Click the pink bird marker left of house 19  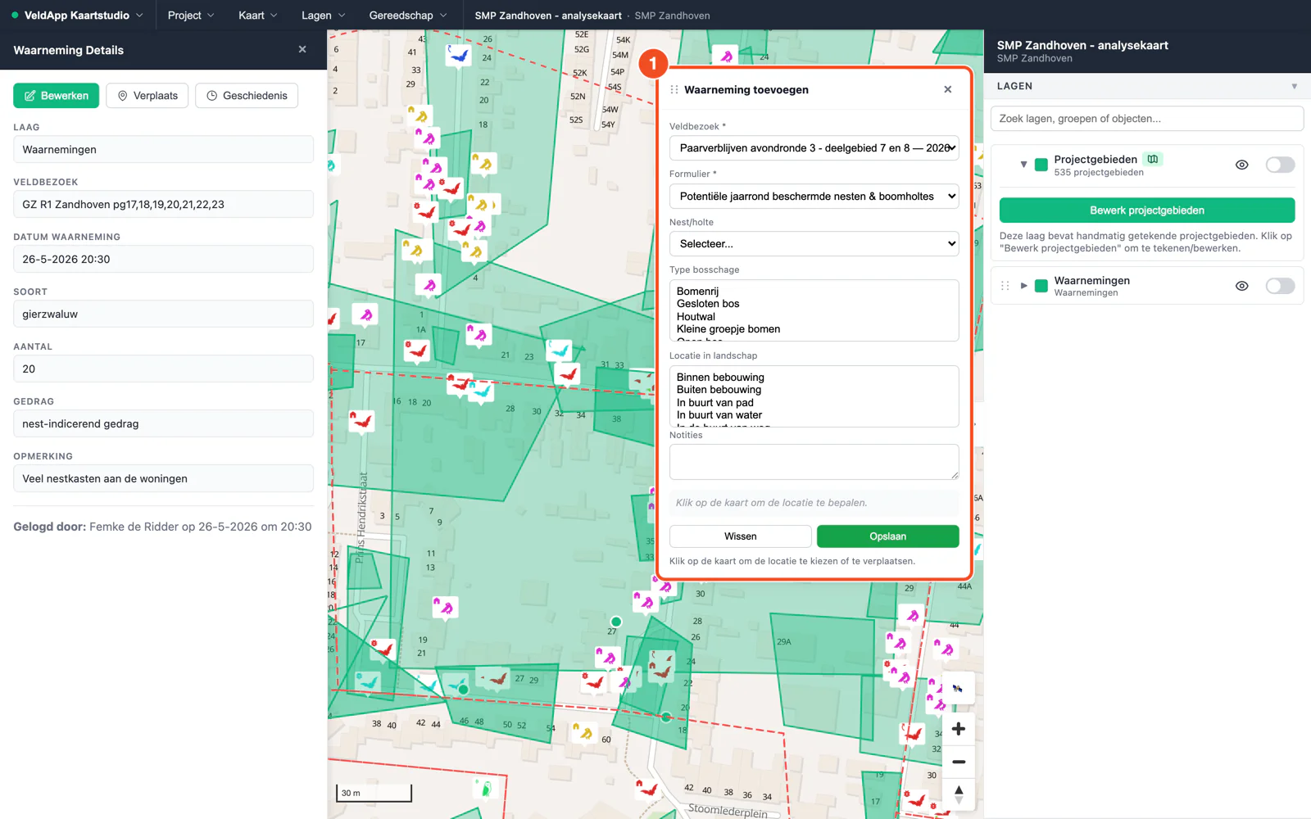tap(446, 607)
